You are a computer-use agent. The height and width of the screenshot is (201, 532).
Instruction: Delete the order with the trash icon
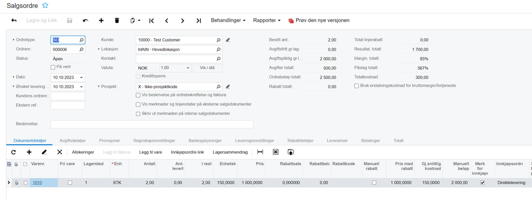pos(117,20)
